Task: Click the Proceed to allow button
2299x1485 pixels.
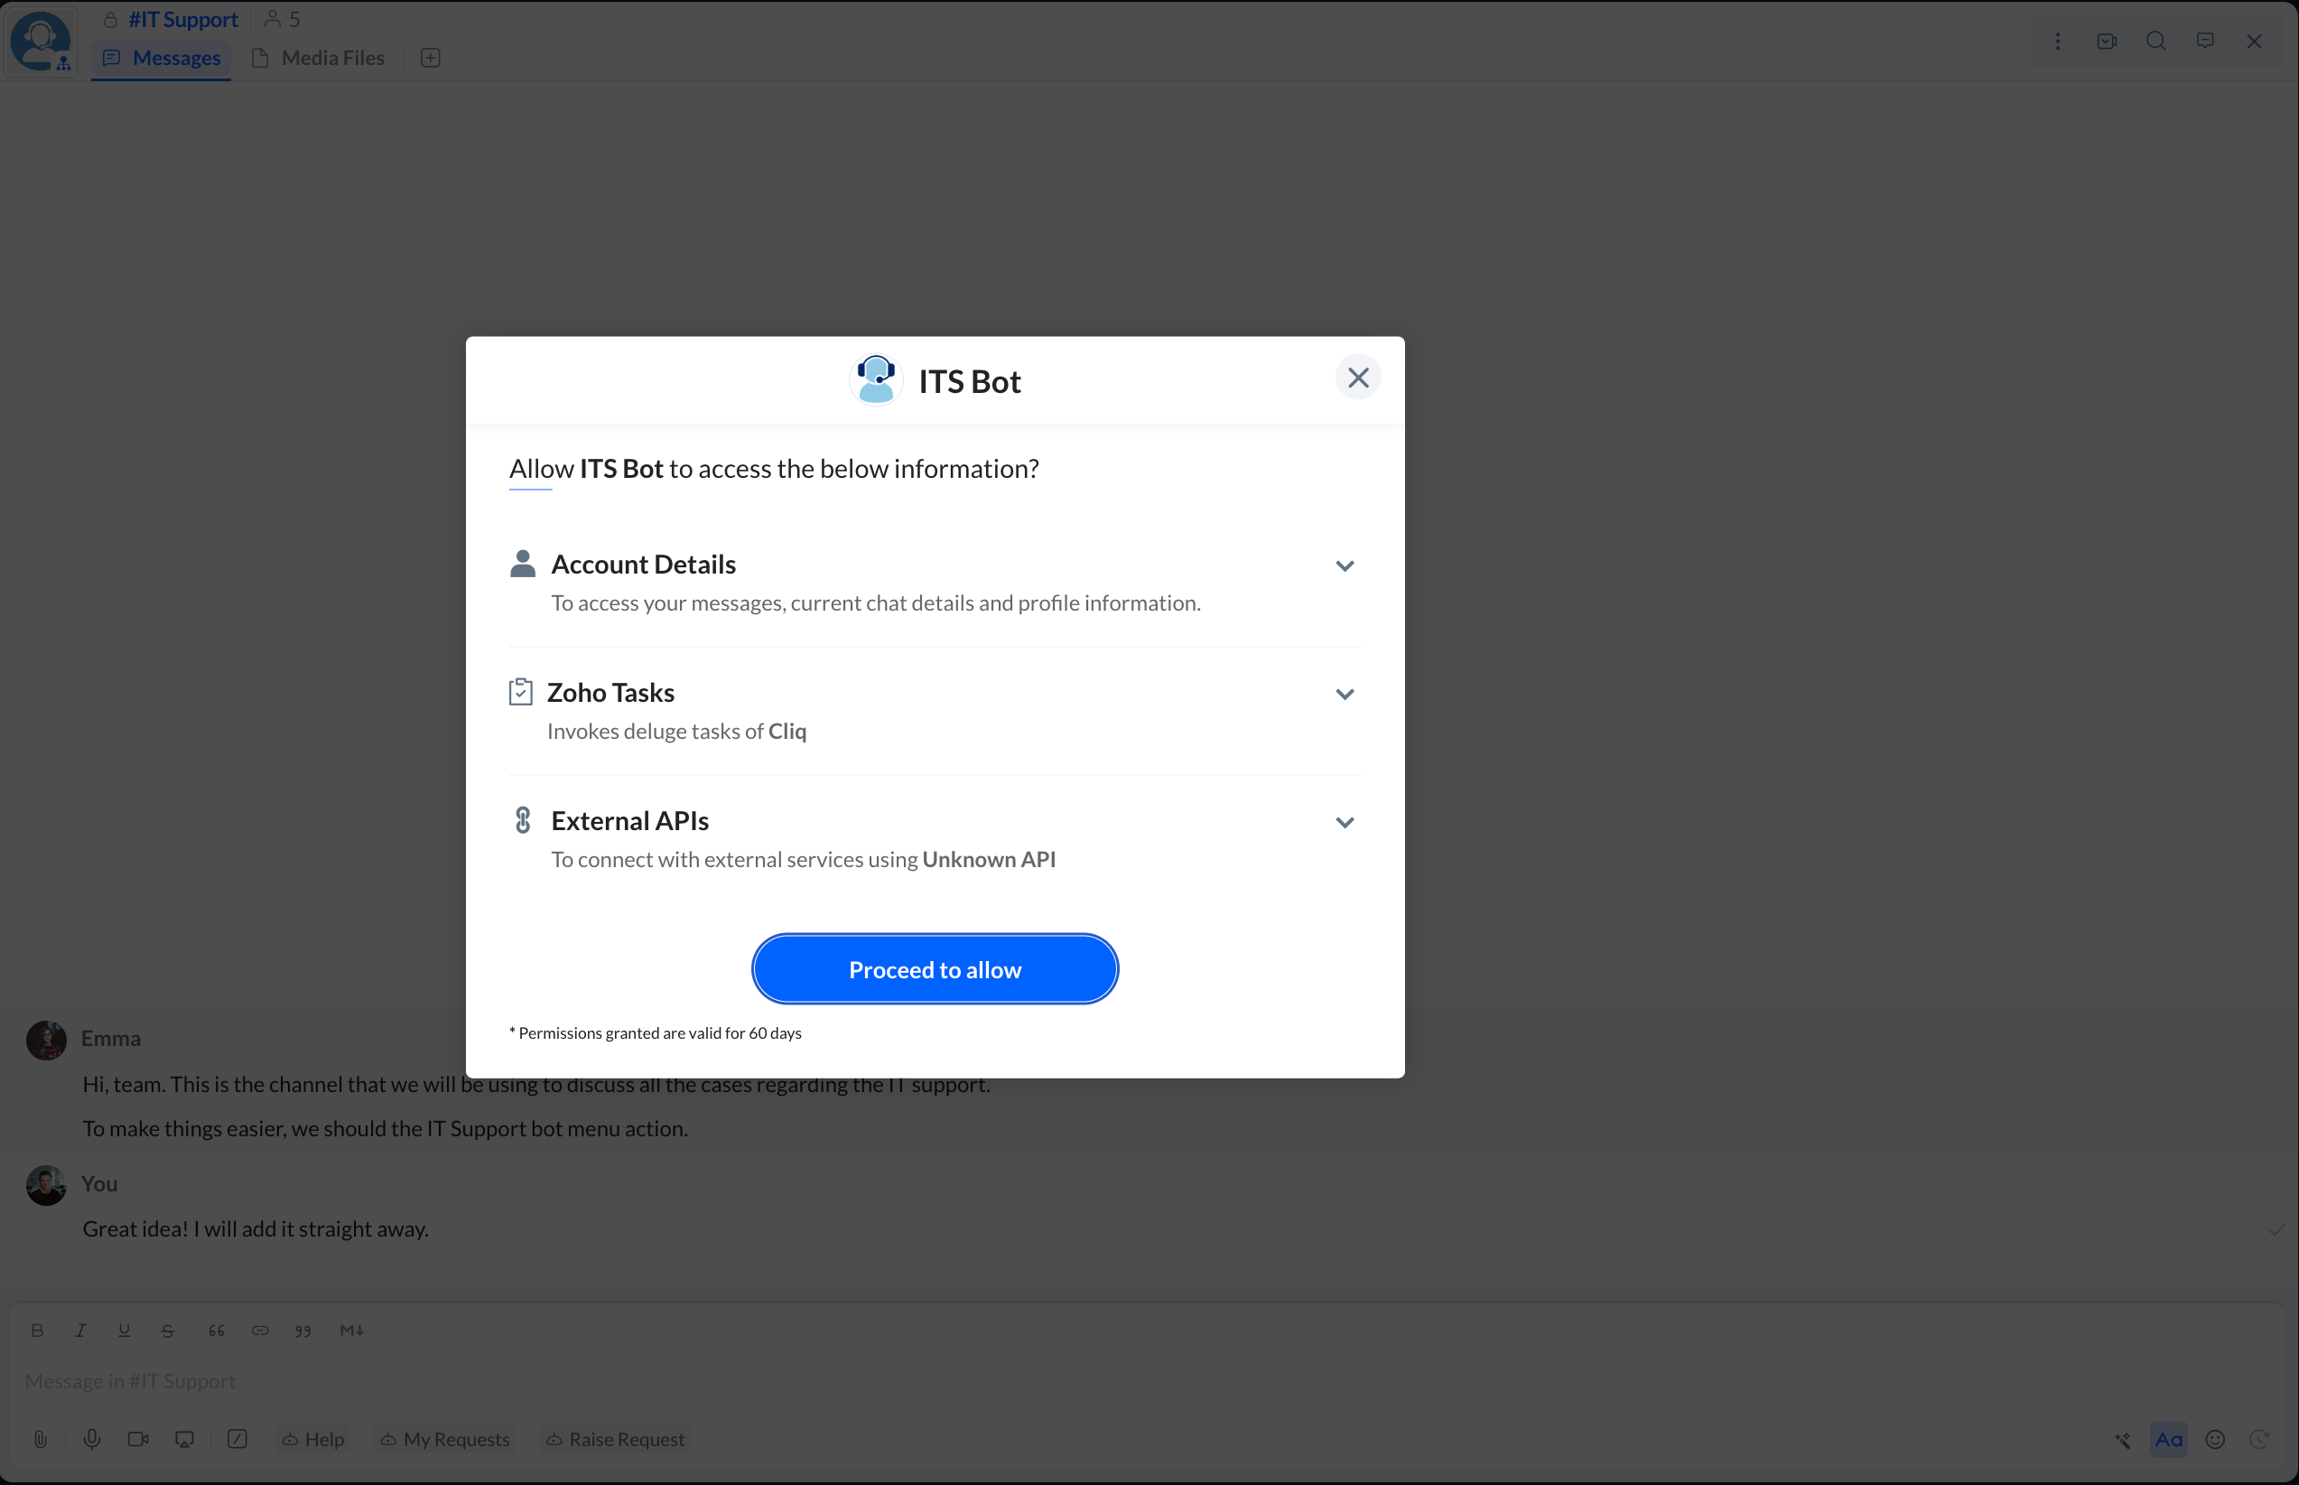Action: pyautogui.click(x=934, y=969)
